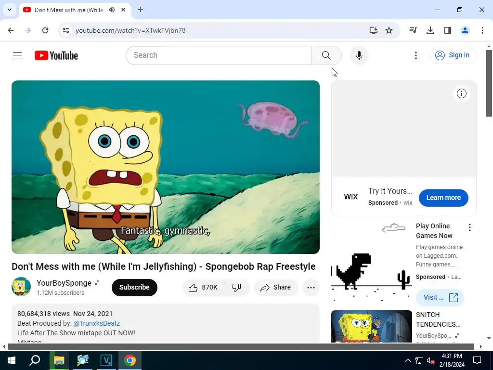This screenshot has height=370, width=493.
Task: Open Windows notification center
Action: click(x=477, y=360)
